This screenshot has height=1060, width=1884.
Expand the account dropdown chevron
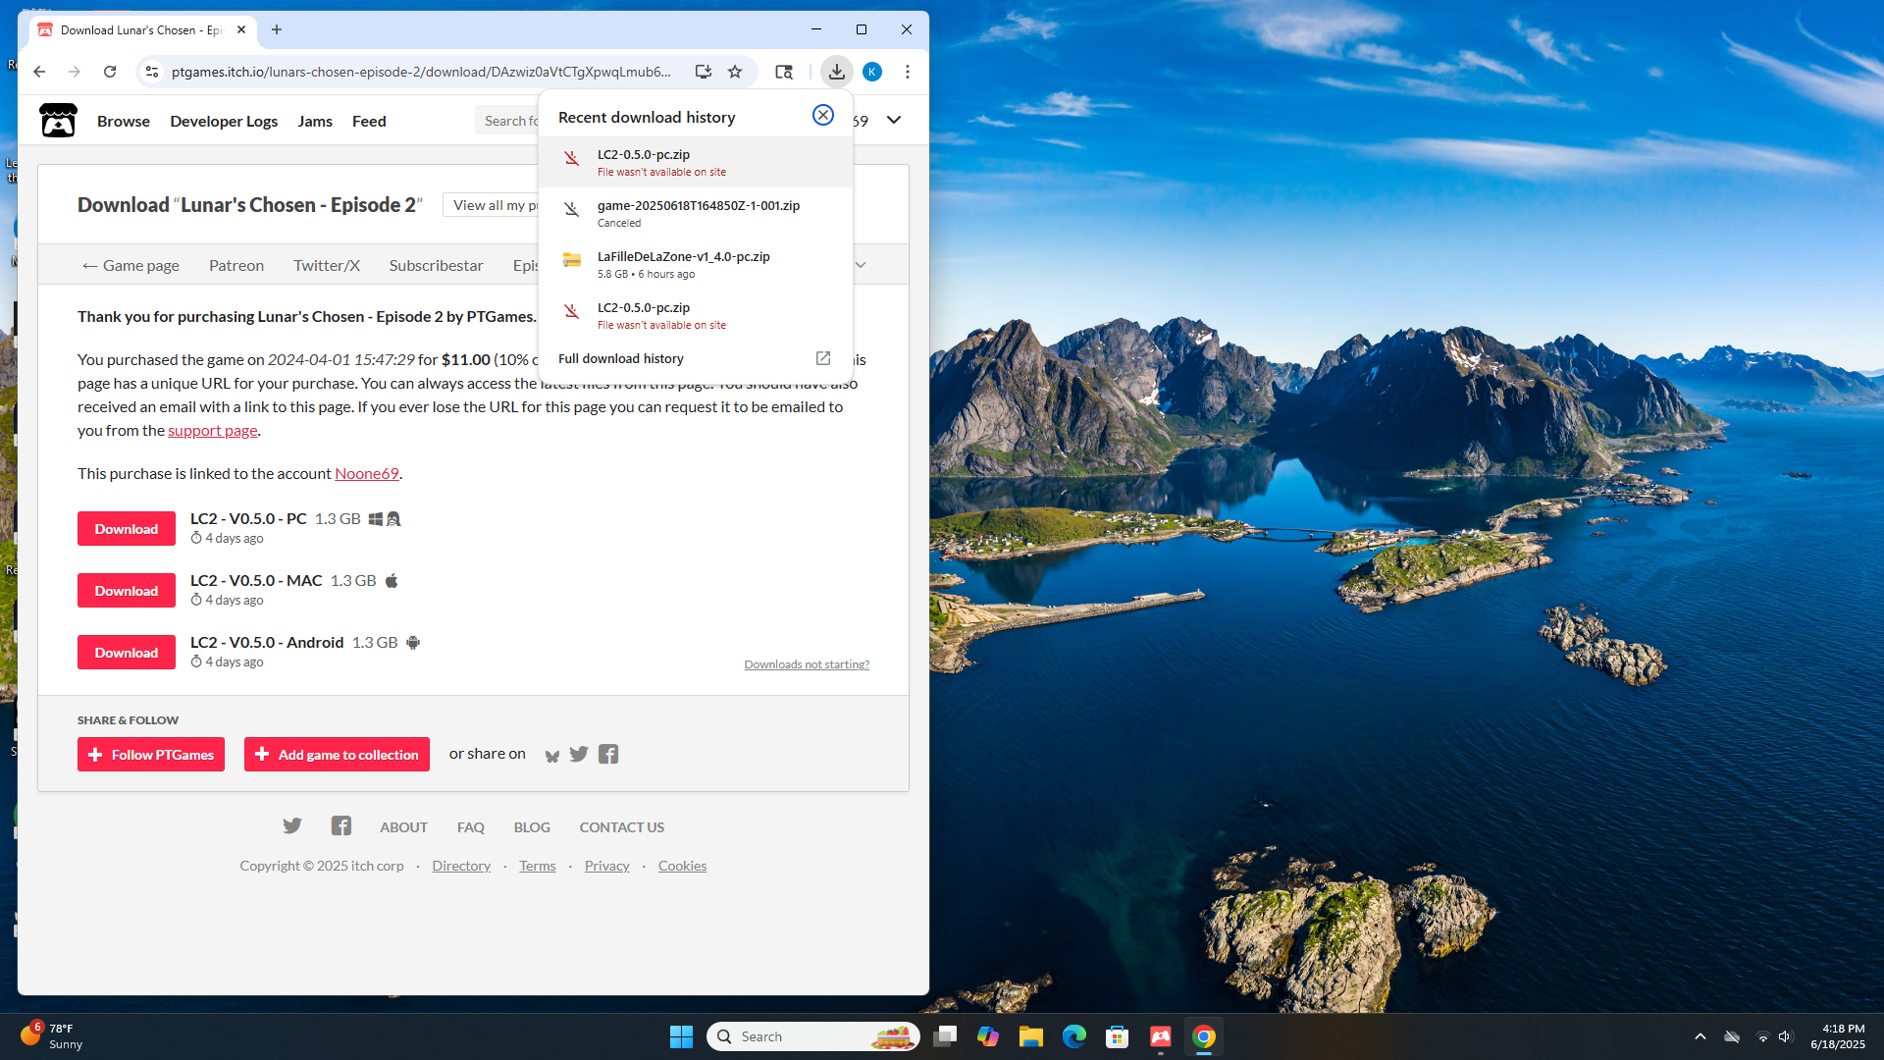pos(894,120)
